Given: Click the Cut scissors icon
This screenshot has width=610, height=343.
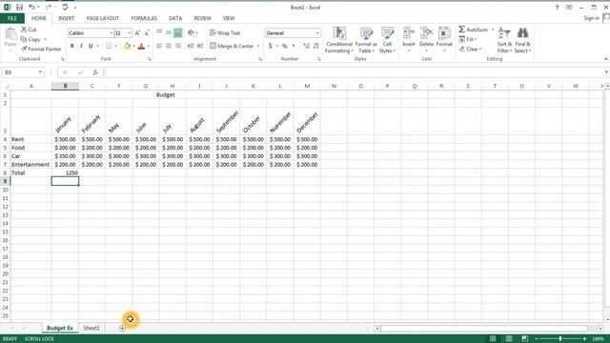Looking at the screenshot, I should coord(24,30).
